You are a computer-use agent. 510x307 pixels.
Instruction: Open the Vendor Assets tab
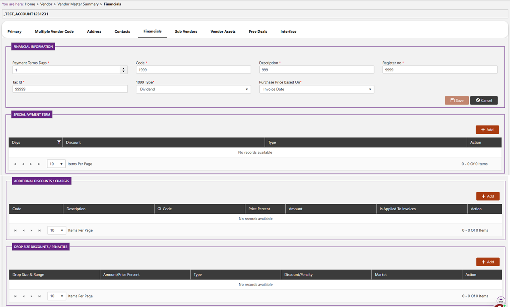click(223, 31)
